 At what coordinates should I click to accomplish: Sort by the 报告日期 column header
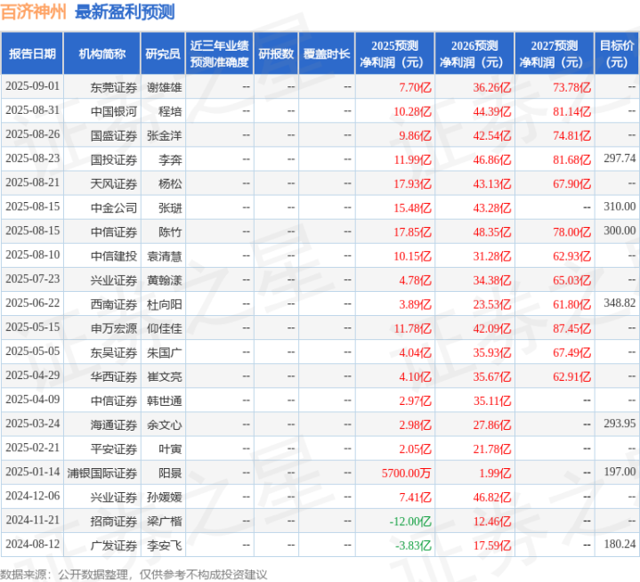pos(32,54)
